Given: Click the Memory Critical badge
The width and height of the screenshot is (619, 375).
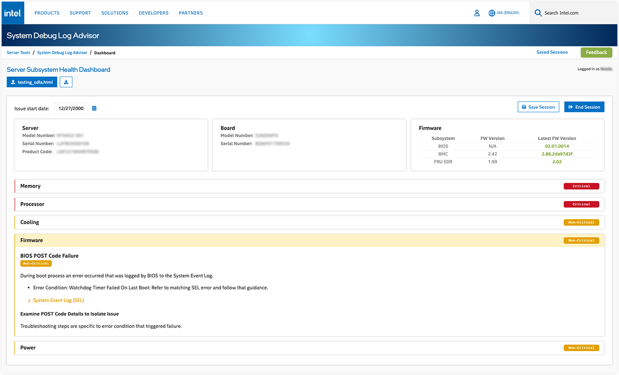Looking at the screenshot, I should point(581,186).
